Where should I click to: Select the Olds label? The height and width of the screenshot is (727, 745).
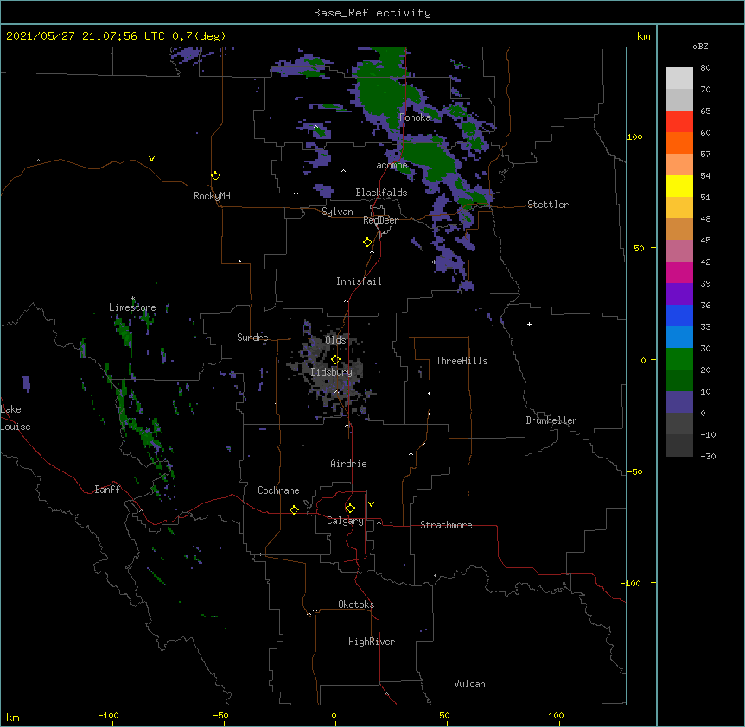pyautogui.click(x=335, y=340)
